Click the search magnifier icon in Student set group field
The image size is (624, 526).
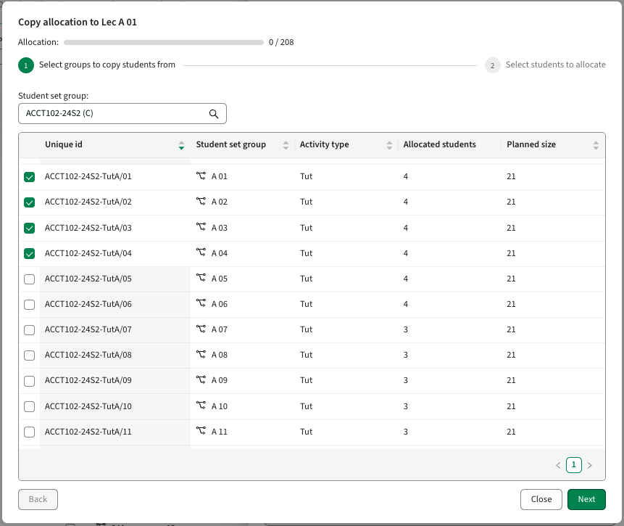pyautogui.click(x=214, y=114)
